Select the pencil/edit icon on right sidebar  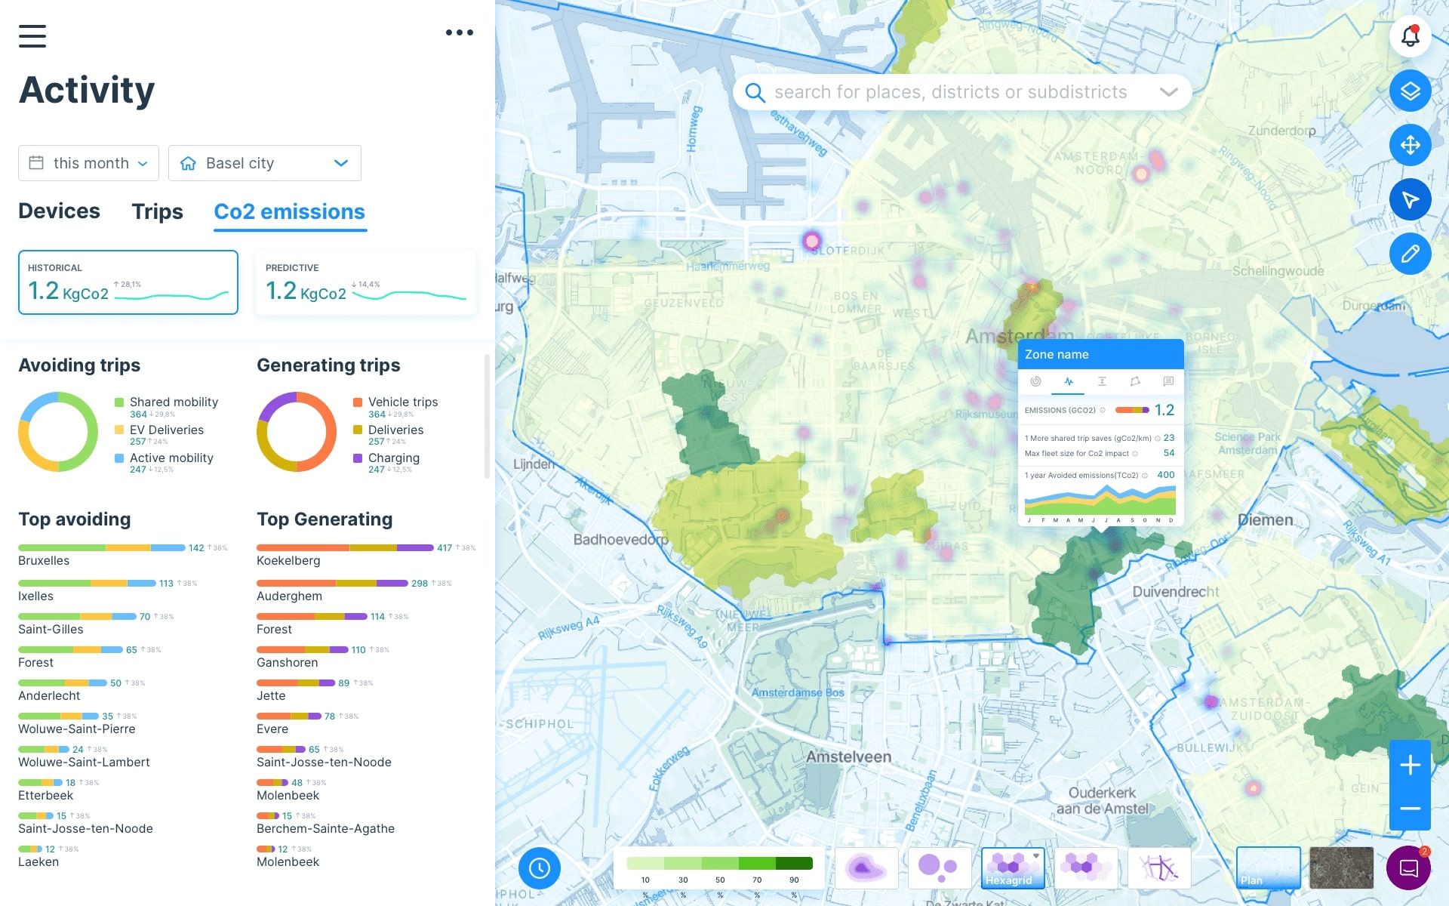coord(1411,254)
